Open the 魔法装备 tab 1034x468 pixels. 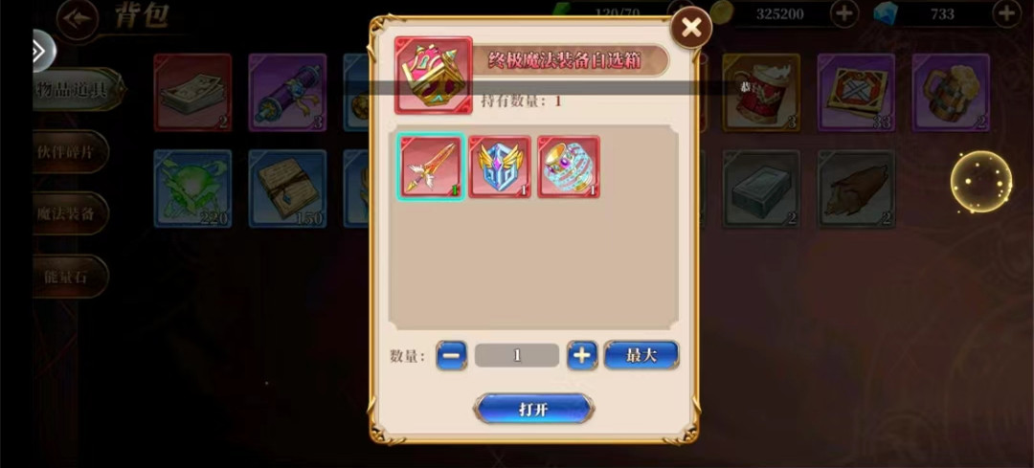click(70, 213)
